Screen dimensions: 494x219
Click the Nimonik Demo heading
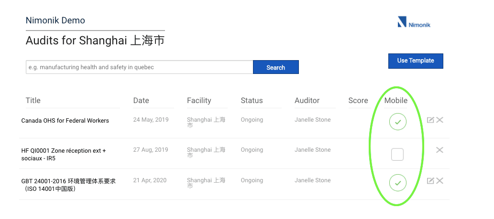[x=55, y=21]
